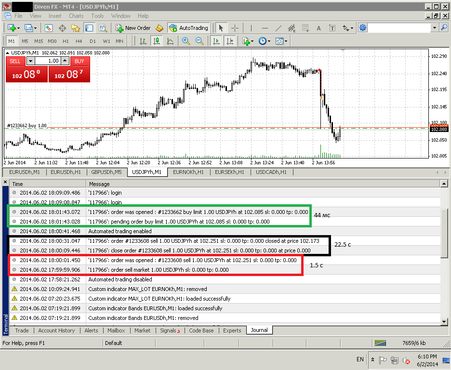This screenshot has width=451, height=370.
Task: Select the Text tool labeled A
Action: (x=318, y=28)
